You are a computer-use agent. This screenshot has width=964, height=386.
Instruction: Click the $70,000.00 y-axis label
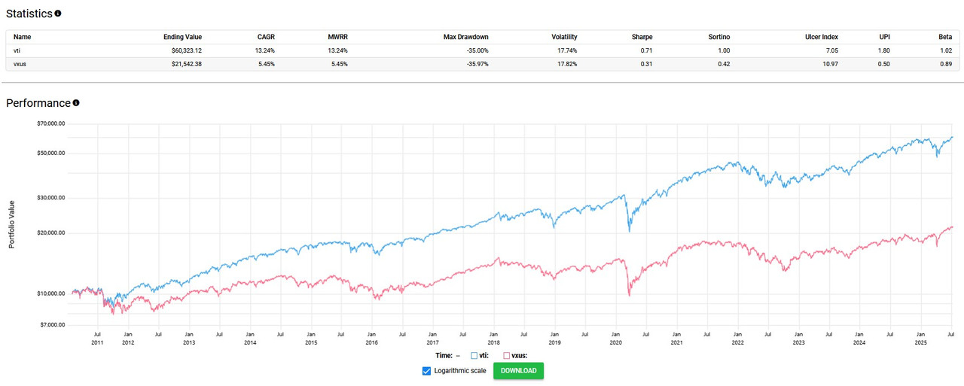pyautogui.click(x=51, y=124)
